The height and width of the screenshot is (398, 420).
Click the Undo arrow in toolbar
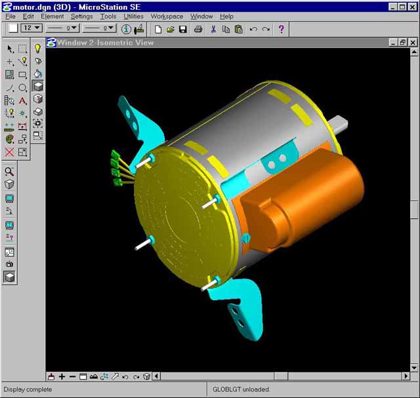(x=253, y=29)
